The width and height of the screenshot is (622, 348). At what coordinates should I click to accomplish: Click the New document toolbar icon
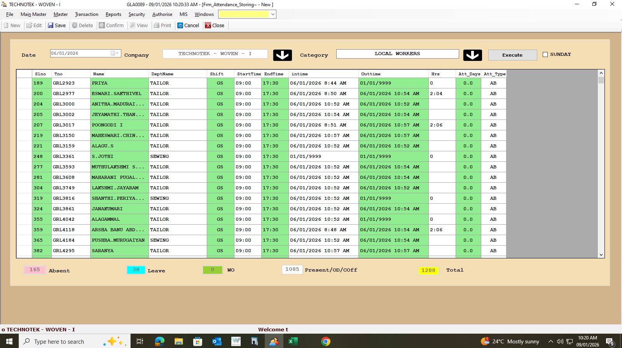6,26
